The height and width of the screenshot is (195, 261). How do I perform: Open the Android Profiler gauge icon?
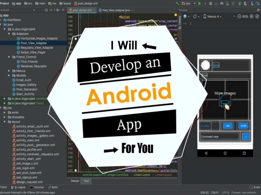tap(222, 3)
